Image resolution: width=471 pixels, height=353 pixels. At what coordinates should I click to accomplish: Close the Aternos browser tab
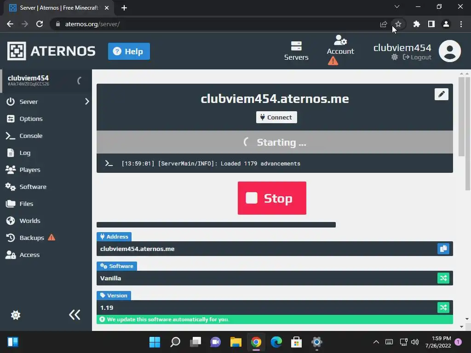pyautogui.click(x=107, y=8)
